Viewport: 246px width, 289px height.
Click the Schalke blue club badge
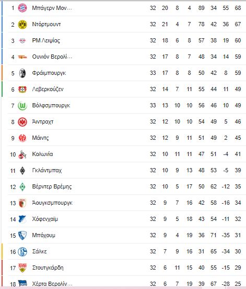(22, 252)
